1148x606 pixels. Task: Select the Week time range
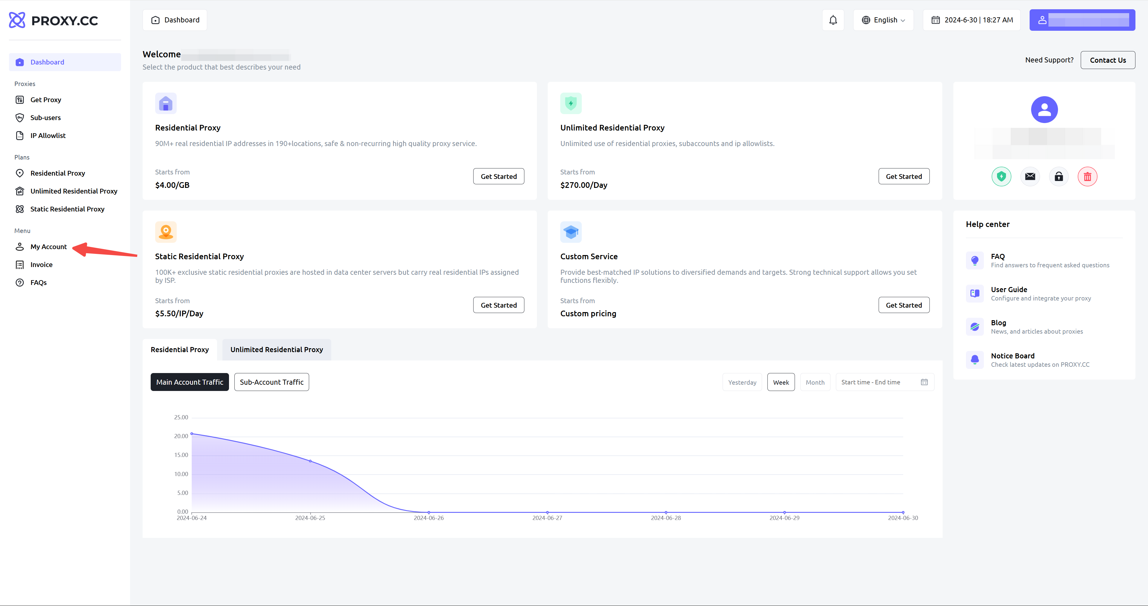pyautogui.click(x=781, y=382)
